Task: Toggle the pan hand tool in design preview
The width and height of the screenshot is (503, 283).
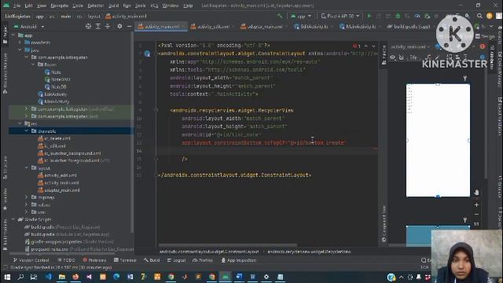Action: (476, 192)
